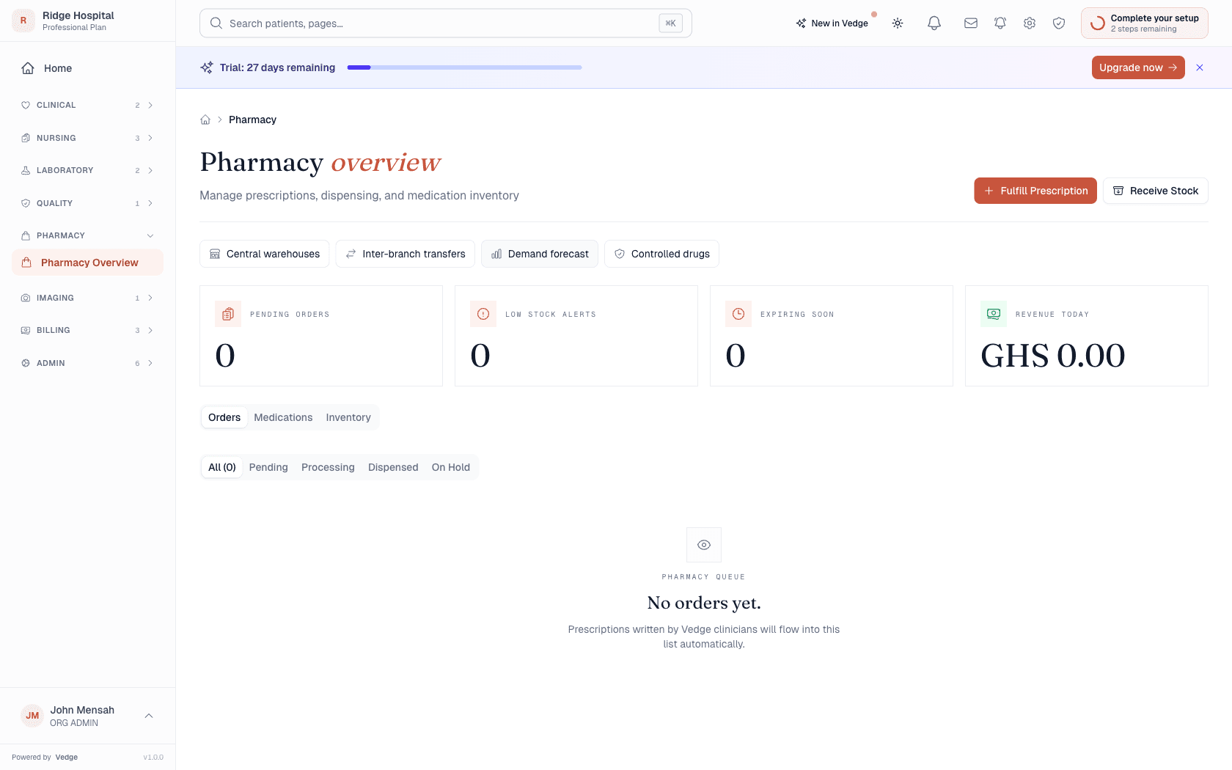Open Controlled drugs
Viewport: 1232px width, 770px height.
(661, 254)
